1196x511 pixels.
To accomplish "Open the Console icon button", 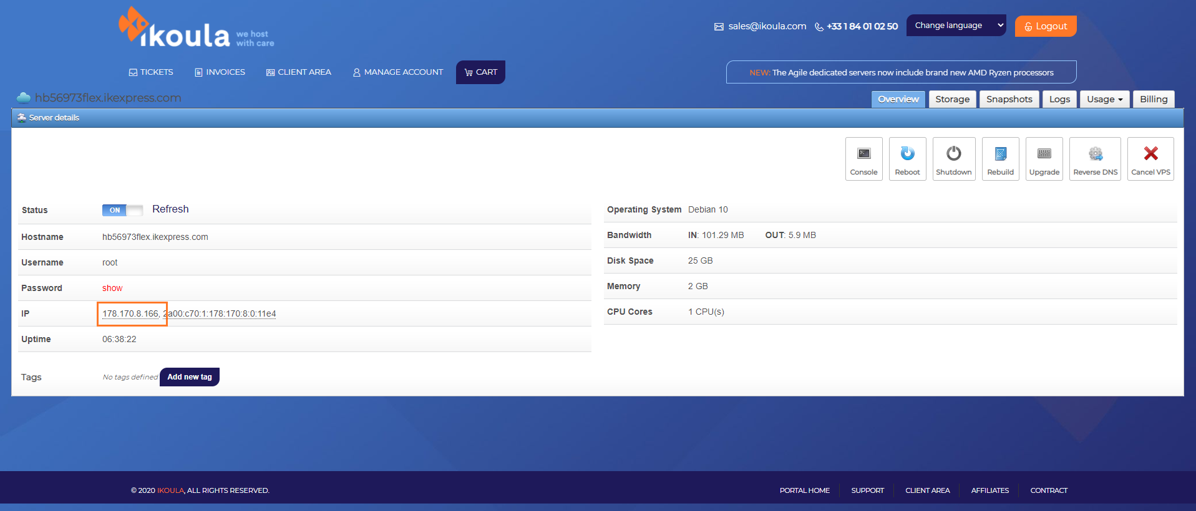I will point(863,159).
